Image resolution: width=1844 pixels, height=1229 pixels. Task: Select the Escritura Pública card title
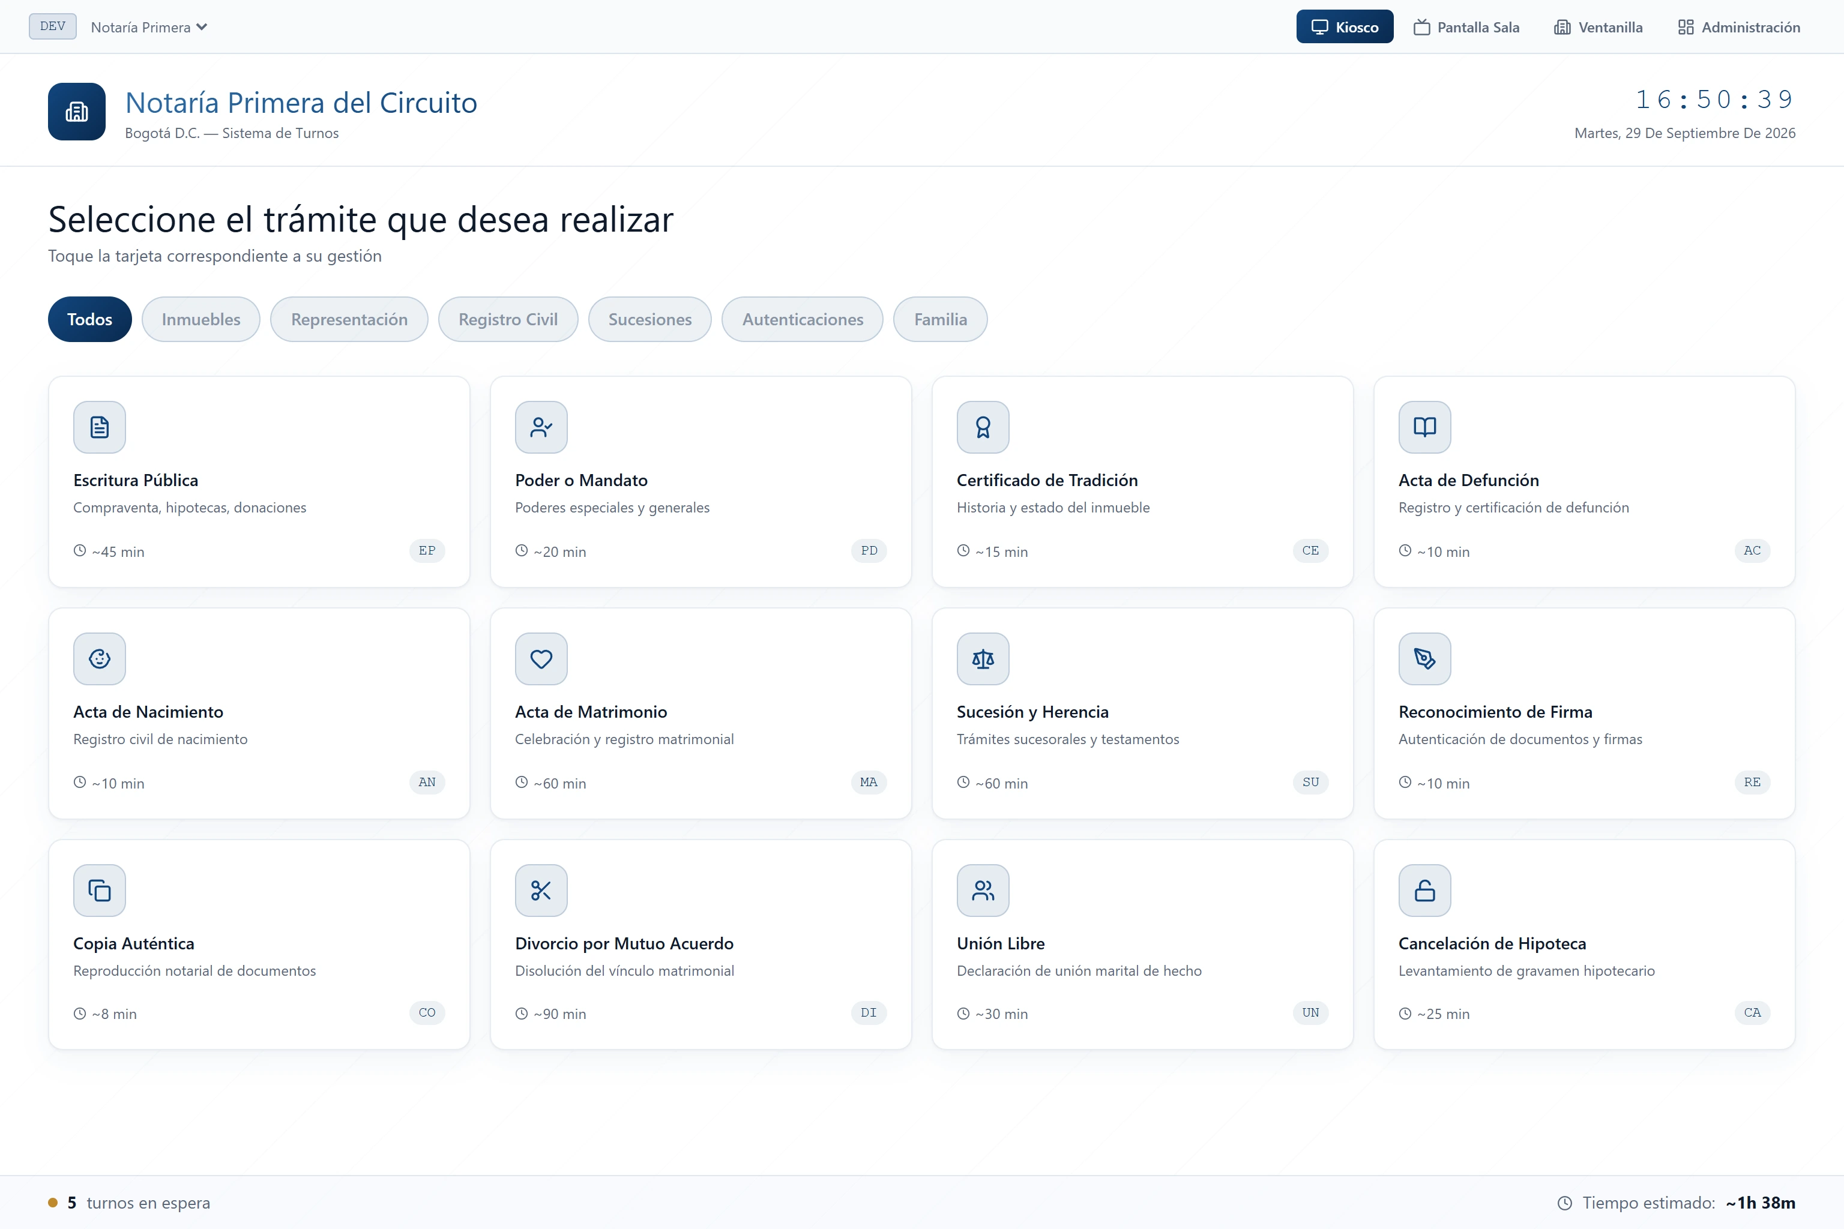pos(136,481)
